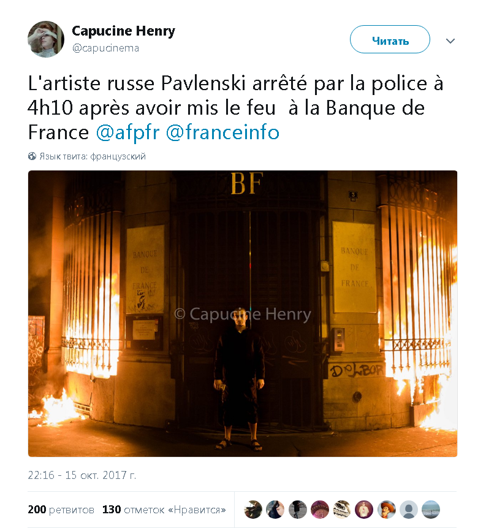Image resolution: width=486 pixels, height=528 pixels.
Task: Open the @afpfr mention link
Action: [x=127, y=132]
